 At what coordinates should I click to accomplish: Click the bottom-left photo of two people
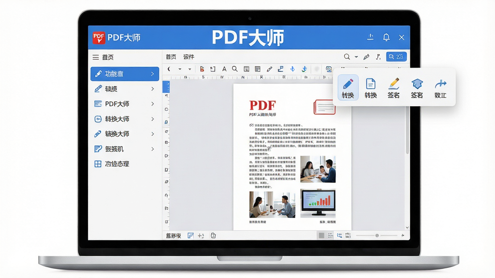(x=272, y=205)
